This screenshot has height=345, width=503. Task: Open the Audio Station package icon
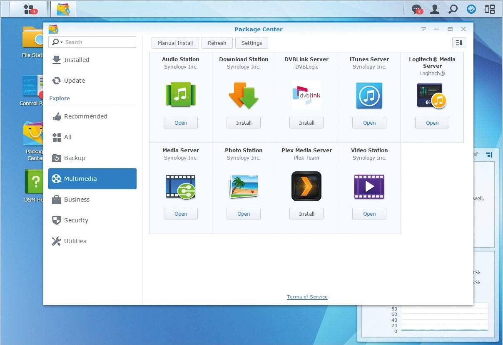(181, 95)
